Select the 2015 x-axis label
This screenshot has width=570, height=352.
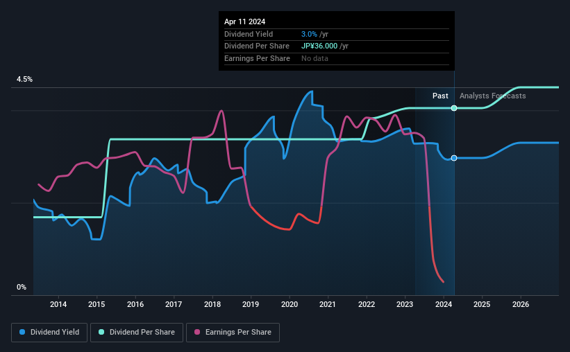click(97, 304)
